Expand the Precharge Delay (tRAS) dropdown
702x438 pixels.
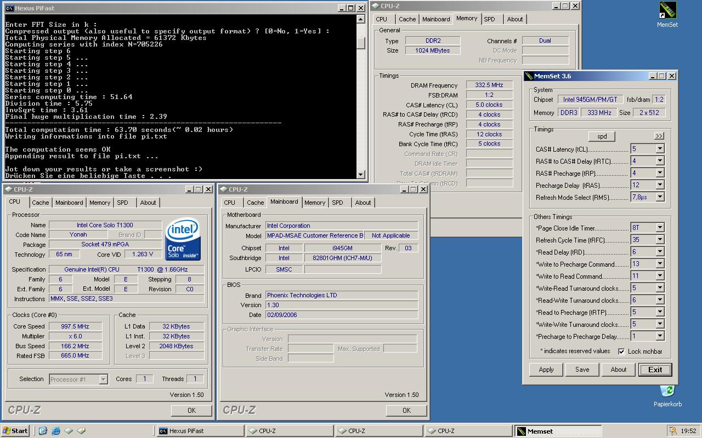point(660,185)
